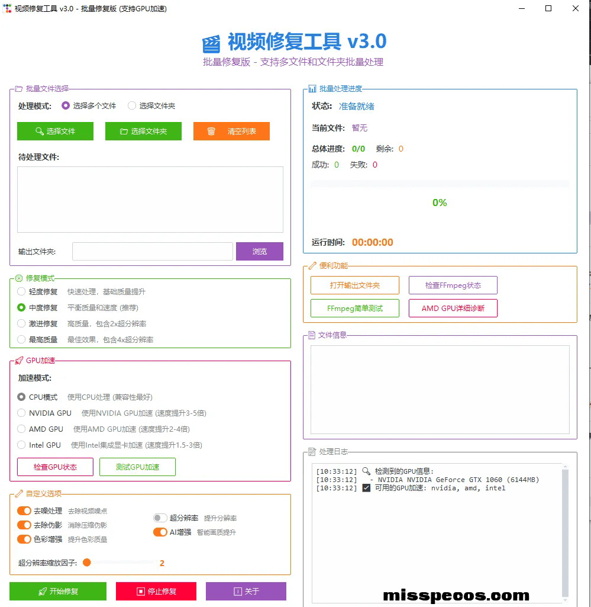Click the 超分辨率缩放因子 slider handle
Image resolution: width=591 pixels, height=607 pixels.
pyautogui.click(x=87, y=563)
